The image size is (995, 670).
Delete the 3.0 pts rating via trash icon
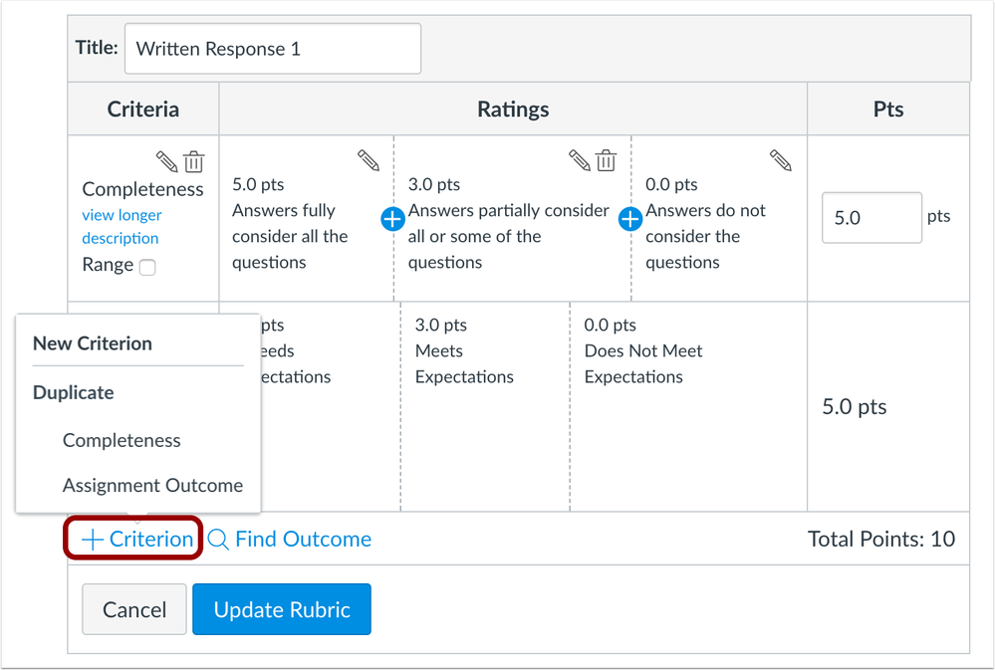[x=607, y=159]
